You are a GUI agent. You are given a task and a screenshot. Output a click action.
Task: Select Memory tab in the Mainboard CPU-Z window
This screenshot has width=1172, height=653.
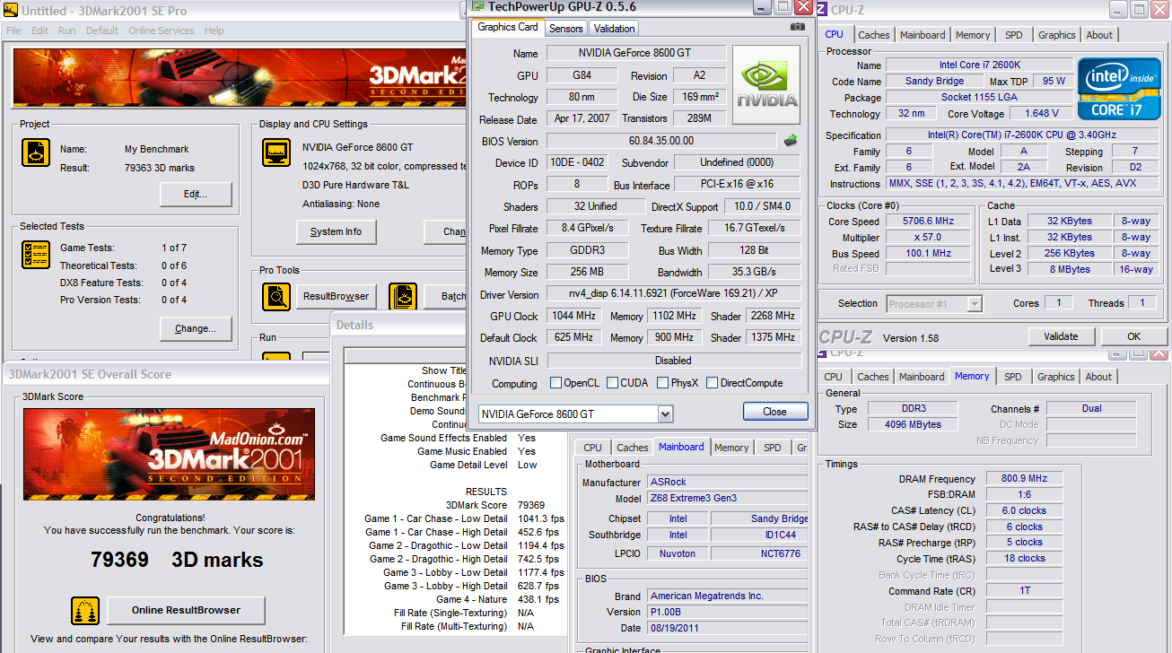tap(731, 448)
